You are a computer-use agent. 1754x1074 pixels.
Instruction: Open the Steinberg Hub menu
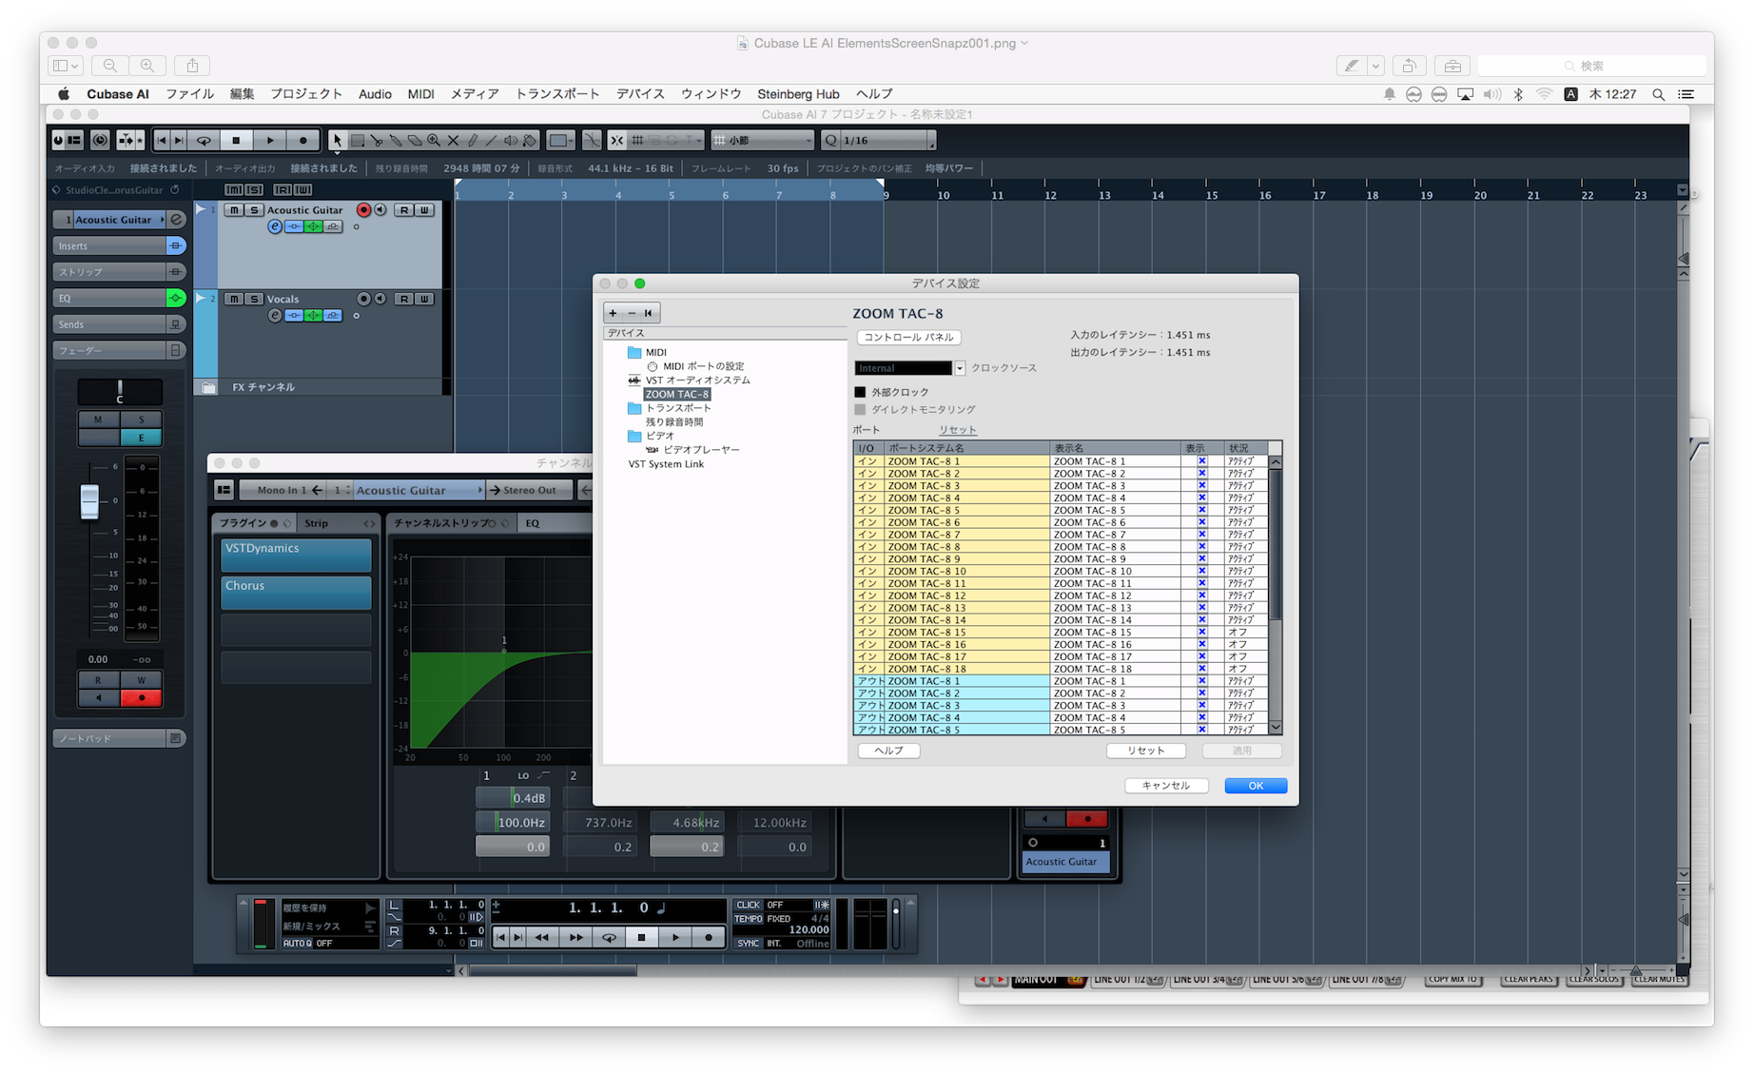[x=798, y=94]
